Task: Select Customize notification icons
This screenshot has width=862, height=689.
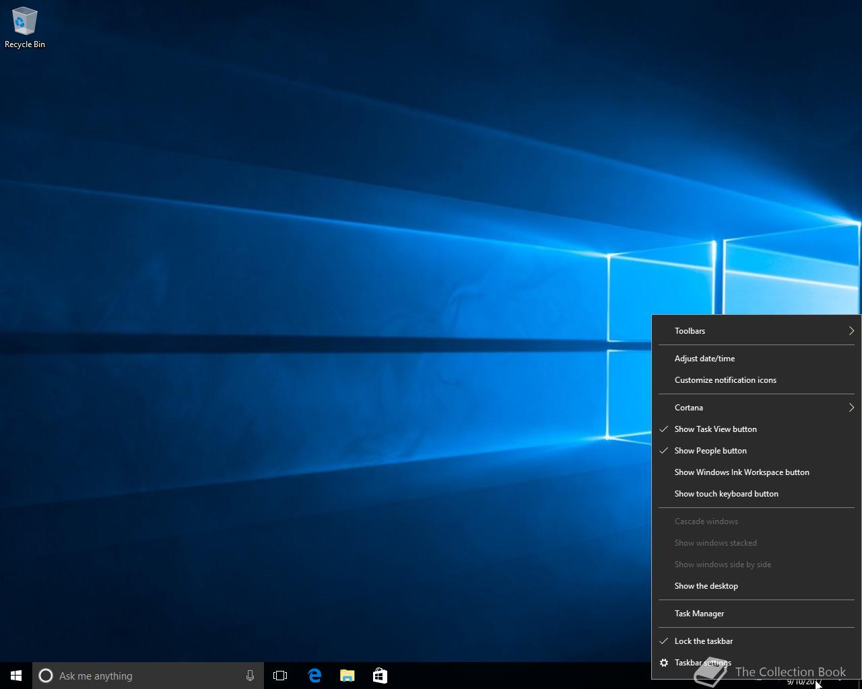Action: point(756,380)
